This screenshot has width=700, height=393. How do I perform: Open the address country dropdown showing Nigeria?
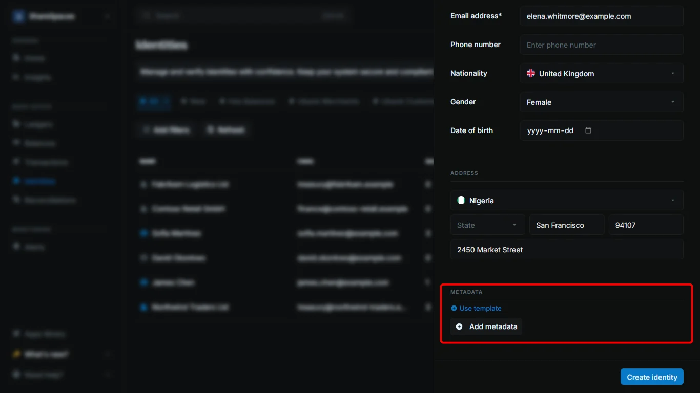567,200
